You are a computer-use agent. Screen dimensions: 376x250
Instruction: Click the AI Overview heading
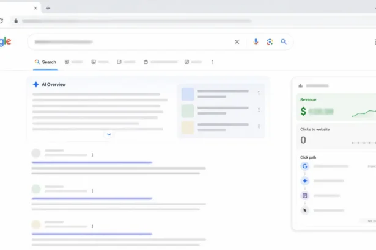tap(54, 84)
